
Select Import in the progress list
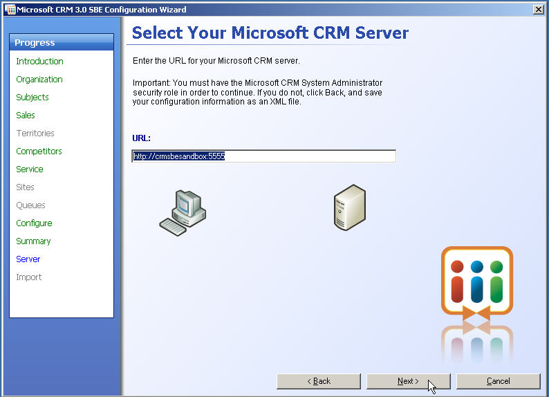pyautogui.click(x=29, y=277)
